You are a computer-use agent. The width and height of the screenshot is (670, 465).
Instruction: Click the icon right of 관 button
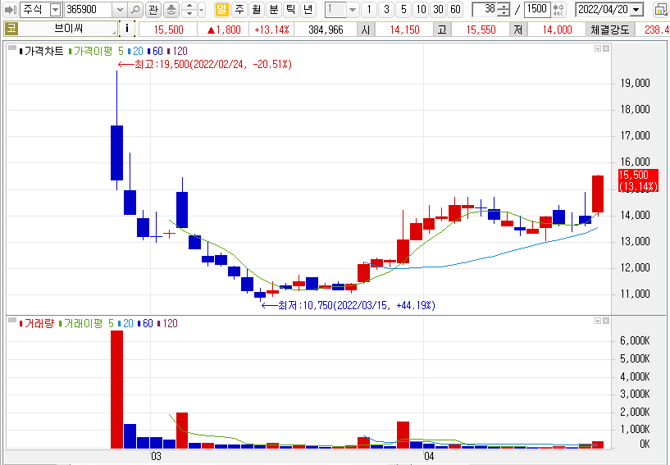(x=171, y=9)
